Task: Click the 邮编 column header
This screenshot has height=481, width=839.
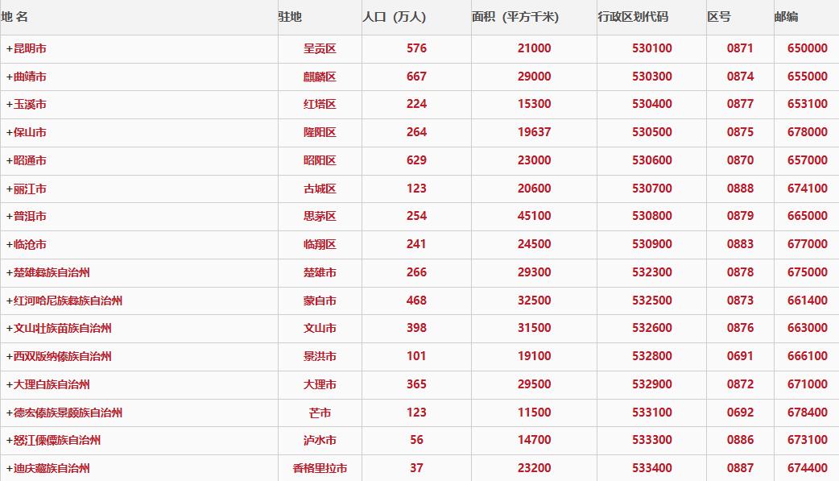Action: [786, 17]
